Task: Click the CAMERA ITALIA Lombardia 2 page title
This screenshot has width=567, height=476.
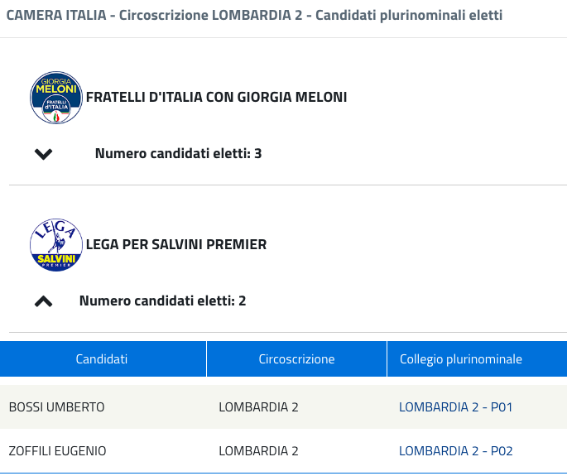Action: (x=254, y=16)
